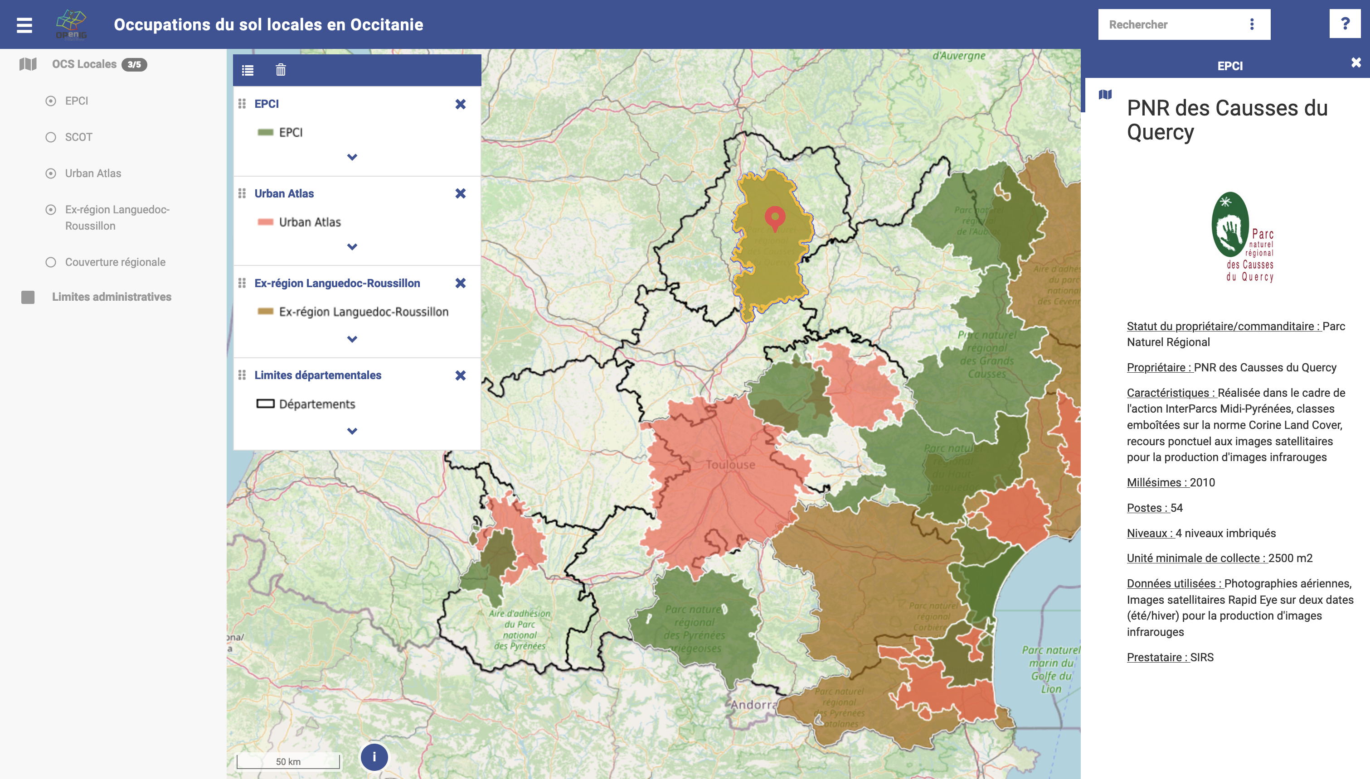Open search options three-dot menu
The width and height of the screenshot is (1370, 779).
(1252, 24)
